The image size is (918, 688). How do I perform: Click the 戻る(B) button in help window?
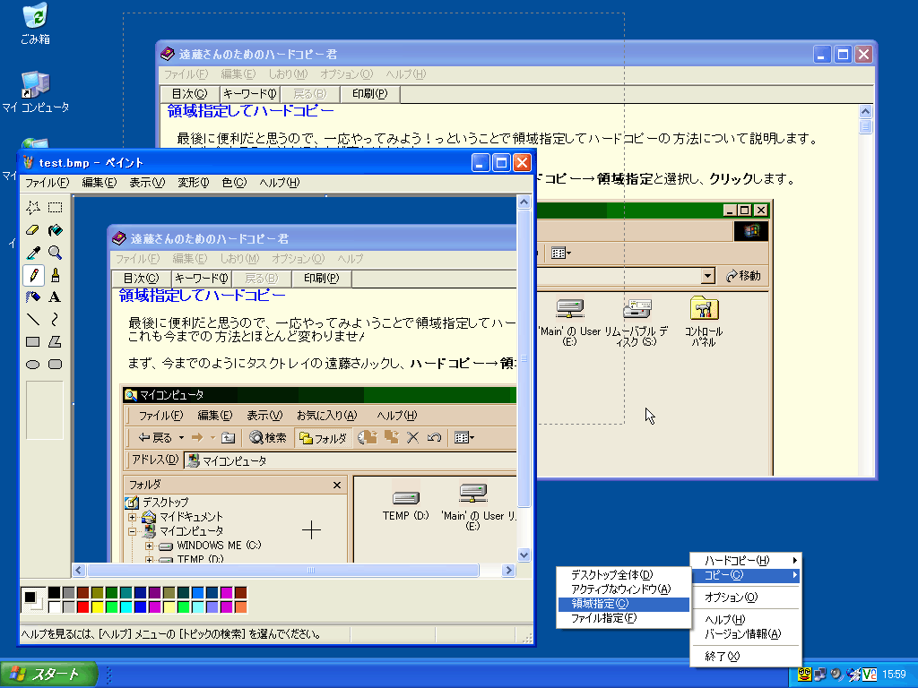coord(309,93)
